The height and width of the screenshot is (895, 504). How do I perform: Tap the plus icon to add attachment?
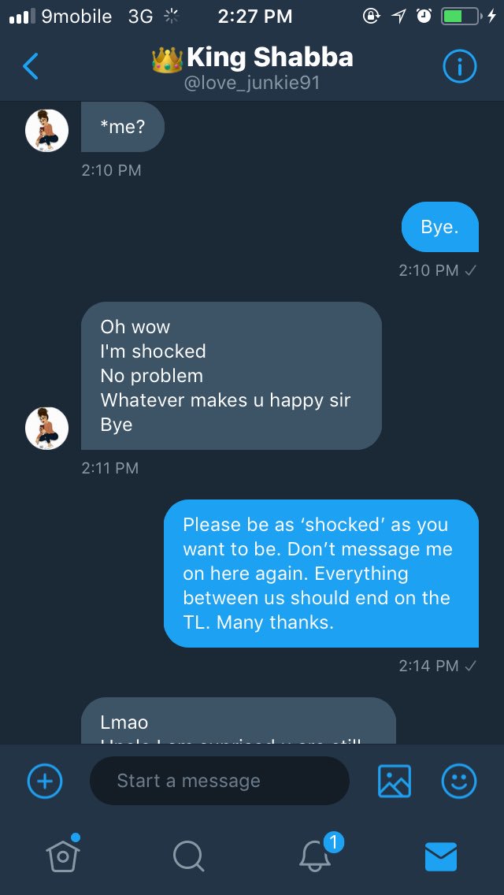(45, 781)
